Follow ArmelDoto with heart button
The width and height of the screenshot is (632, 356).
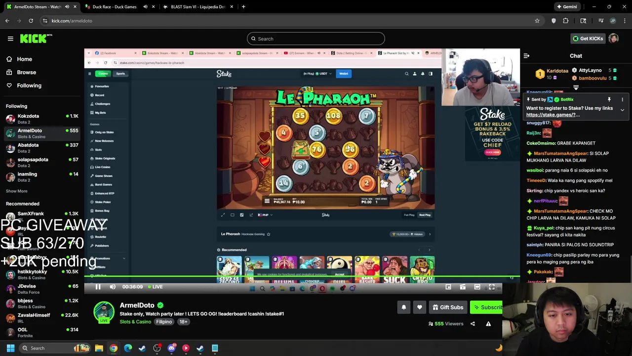click(x=420, y=308)
